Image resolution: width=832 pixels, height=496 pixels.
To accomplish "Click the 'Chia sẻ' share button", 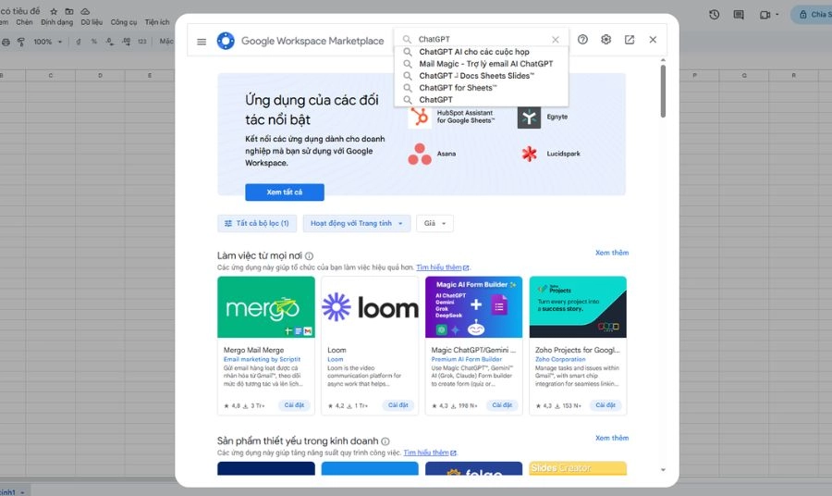I will click(x=813, y=14).
